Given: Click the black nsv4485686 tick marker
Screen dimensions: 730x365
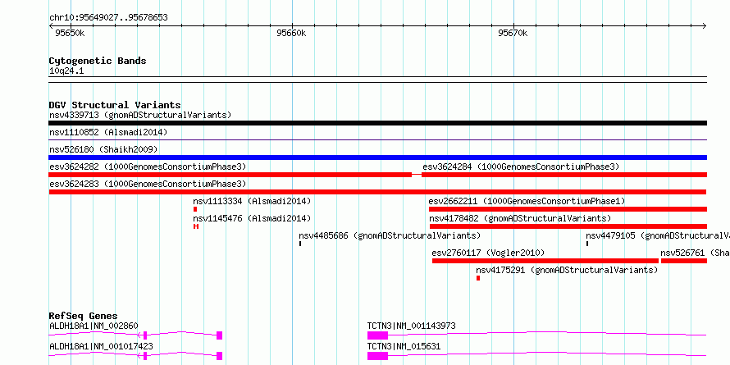Looking at the screenshot, I should coord(300,244).
